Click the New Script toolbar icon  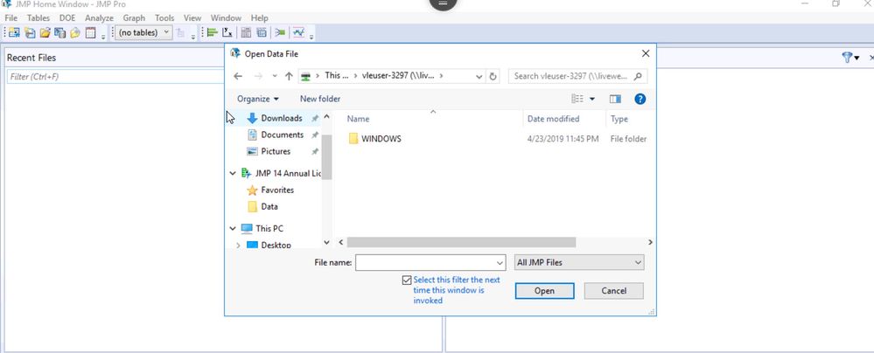tap(30, 33)
